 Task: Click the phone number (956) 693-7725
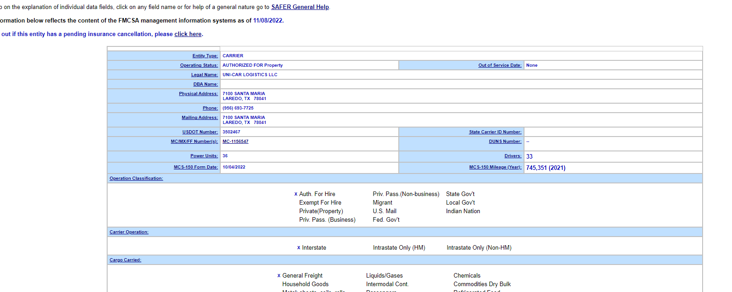coord(238,108)
